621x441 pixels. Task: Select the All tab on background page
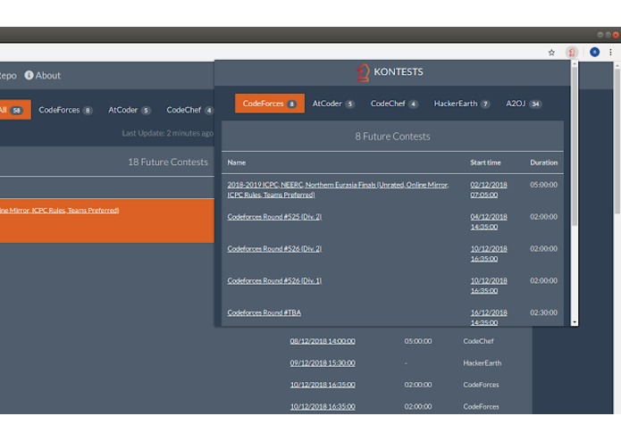pos(15,110)
